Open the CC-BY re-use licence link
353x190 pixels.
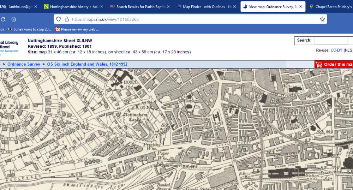pyautogui.click(x=336, y=50)
